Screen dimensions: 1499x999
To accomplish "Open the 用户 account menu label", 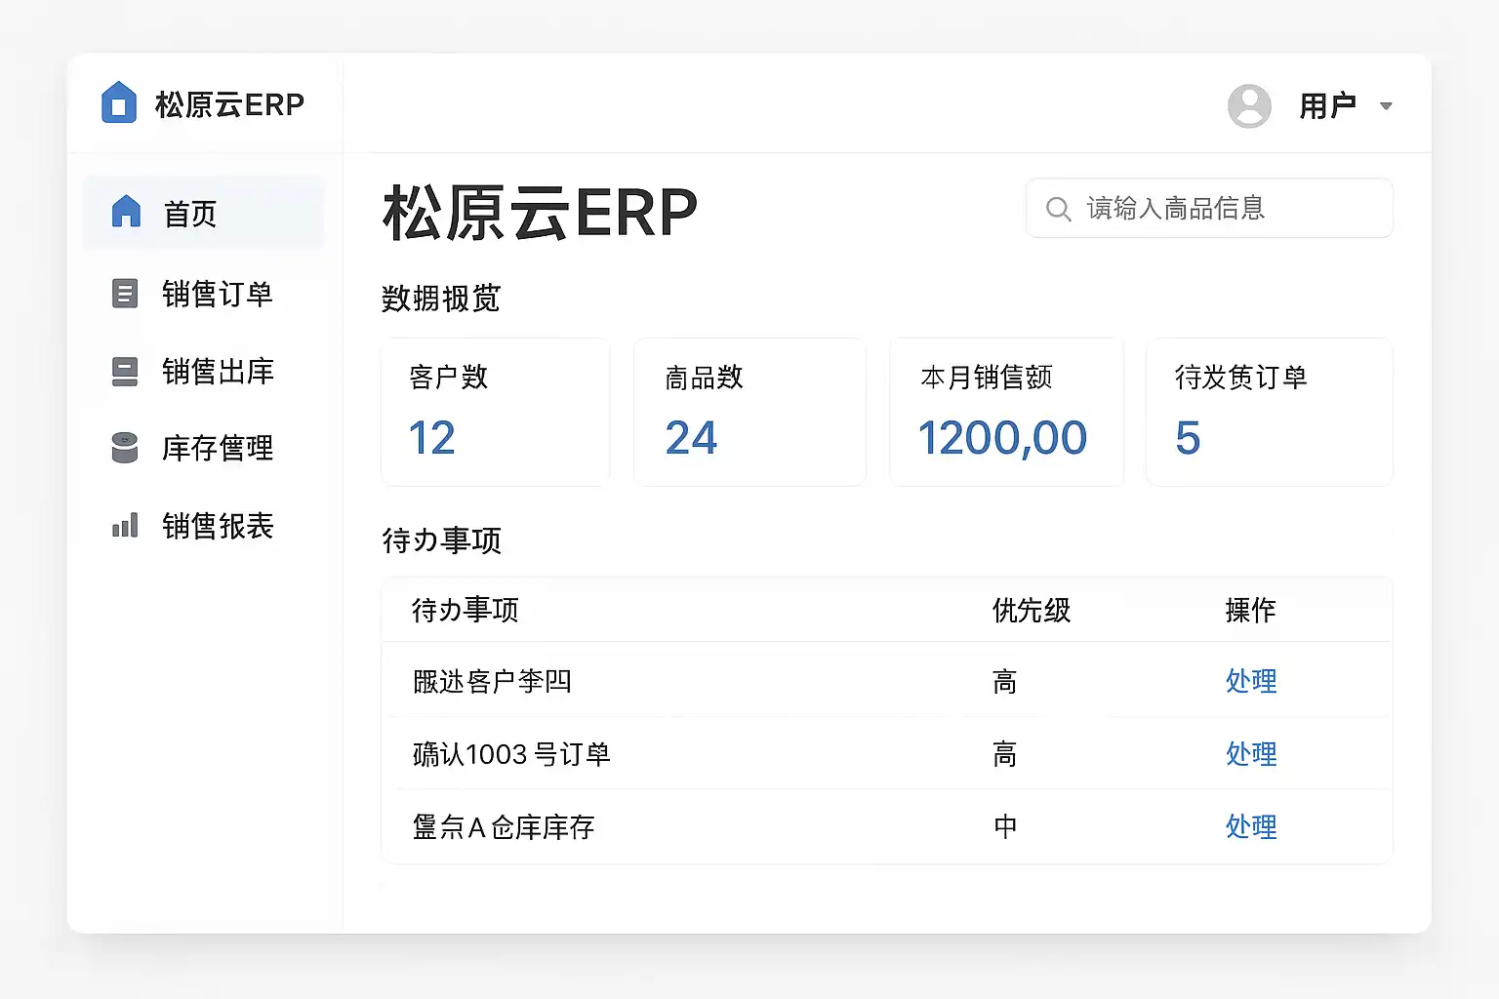I will click(x=1327, y=105).
